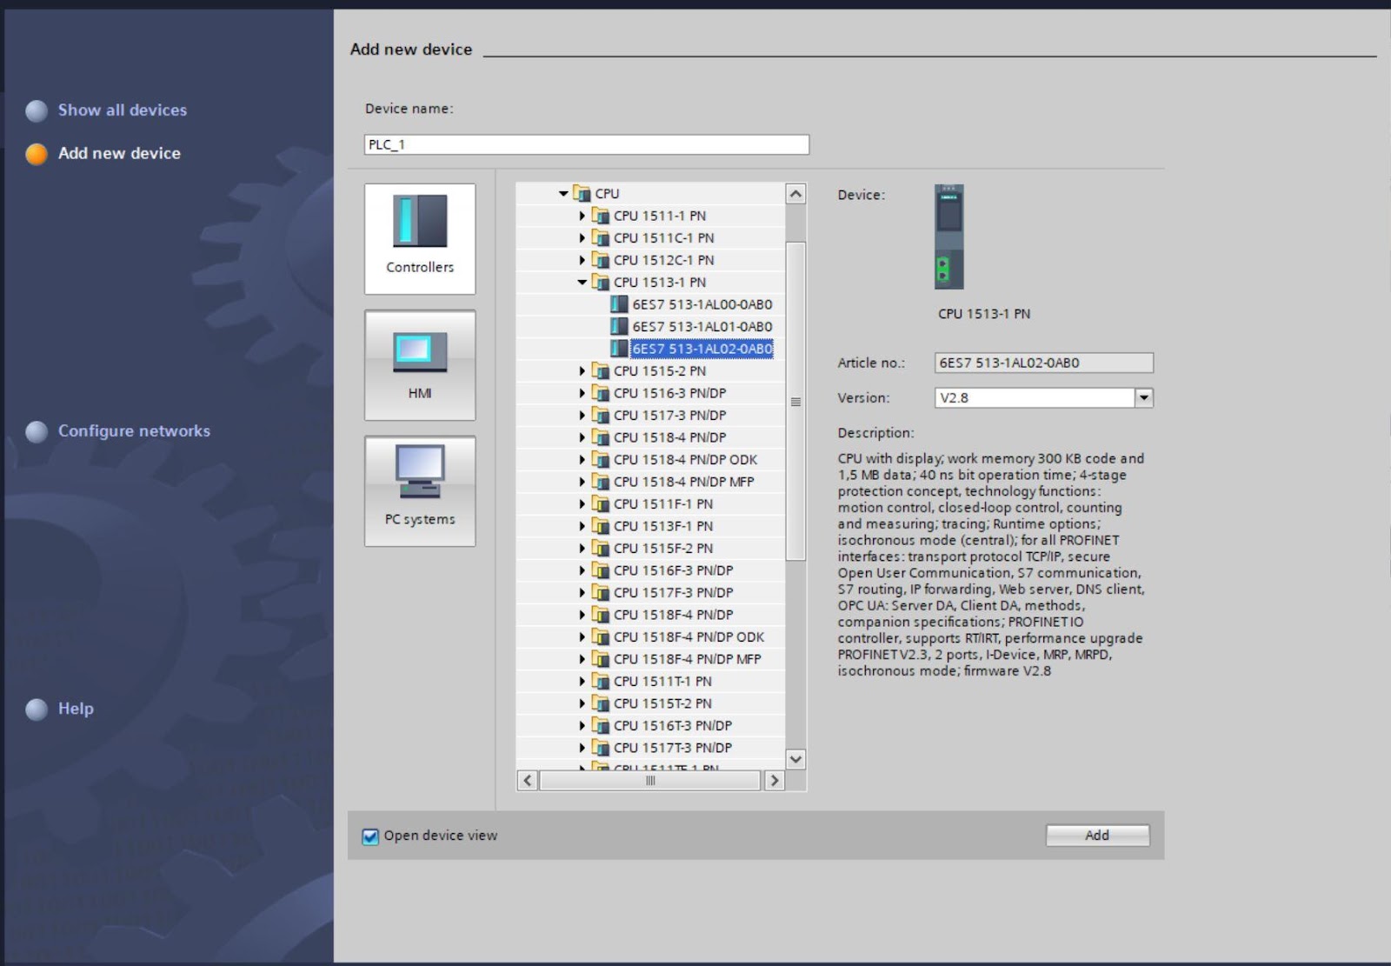Click the device tree horizontal scrollbar thumb
Viewport: 1391px width, 966px height.
pos(650,781)
